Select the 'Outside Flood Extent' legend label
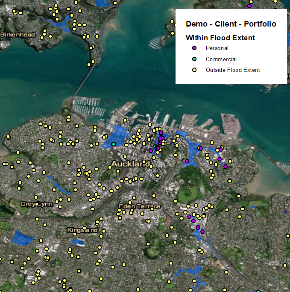 233,70
